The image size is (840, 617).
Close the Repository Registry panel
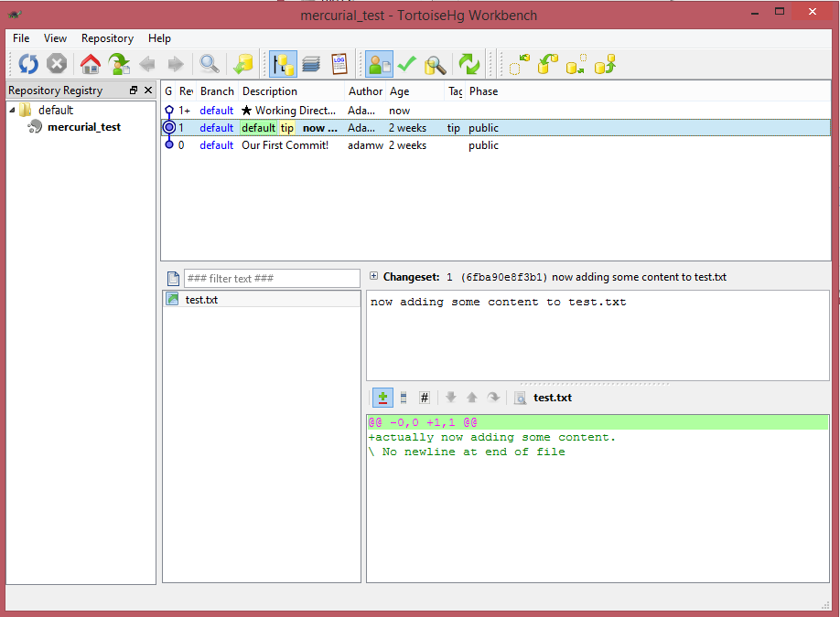pos(148,90)
